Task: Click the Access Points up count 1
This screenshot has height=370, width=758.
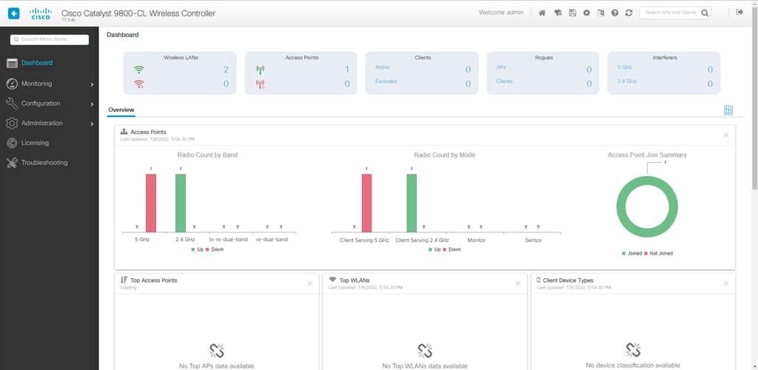Action: pyautogui.click(x=346, y=70)
